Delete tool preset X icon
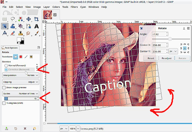Screen dimensions: 192x132 point(25,128)
